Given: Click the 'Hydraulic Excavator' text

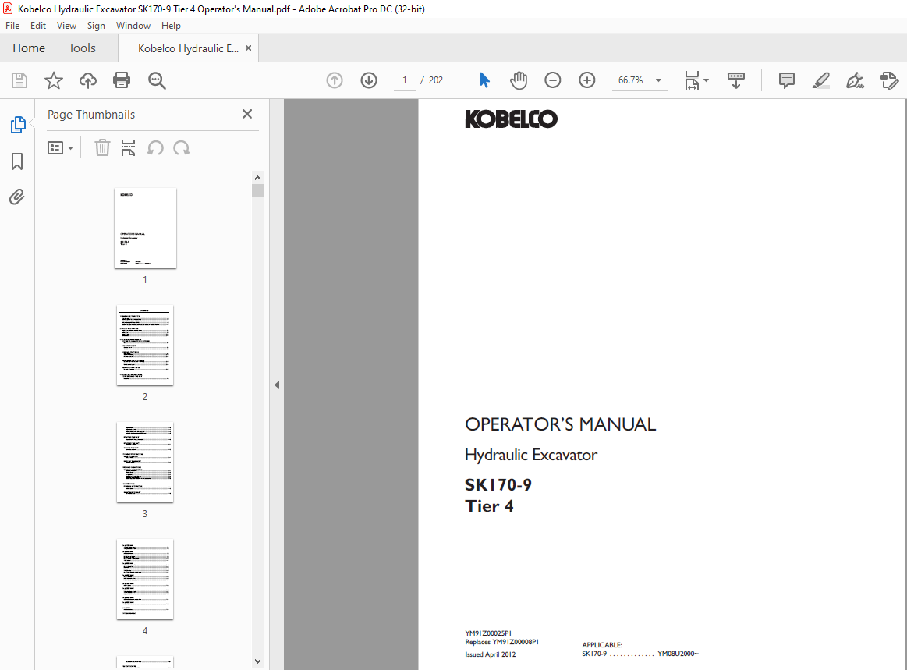Looking at the screenshot, I should pyautogui.click(x=531, y=455).
